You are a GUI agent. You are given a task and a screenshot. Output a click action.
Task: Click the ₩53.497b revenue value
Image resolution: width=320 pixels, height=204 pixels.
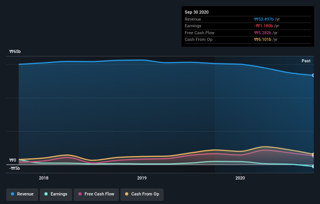coord(263,19)
